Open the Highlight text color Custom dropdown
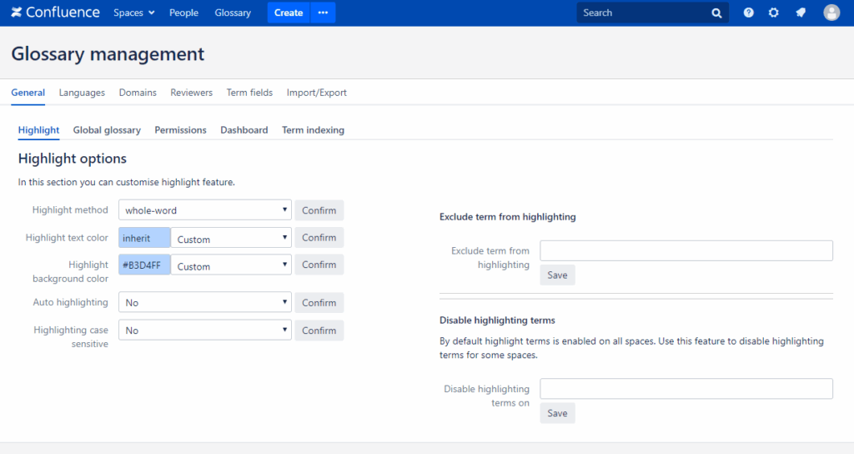Viewport: 854px width, 454px height. tap(231, 239)
